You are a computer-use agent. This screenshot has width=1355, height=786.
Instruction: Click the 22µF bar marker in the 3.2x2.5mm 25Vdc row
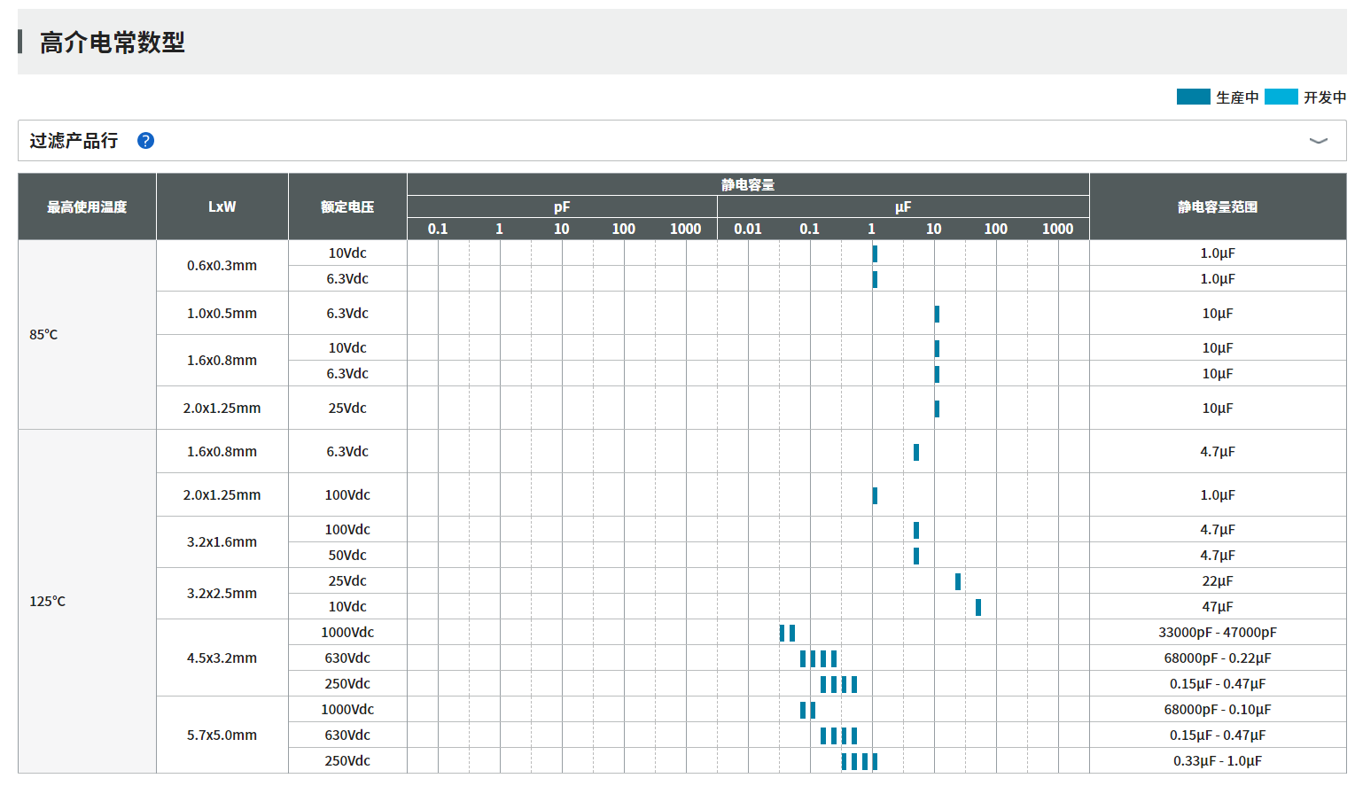tap(958, 581)
